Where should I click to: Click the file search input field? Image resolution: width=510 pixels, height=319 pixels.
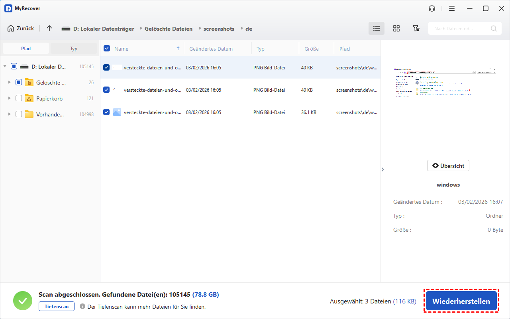(x=460, y=28)
